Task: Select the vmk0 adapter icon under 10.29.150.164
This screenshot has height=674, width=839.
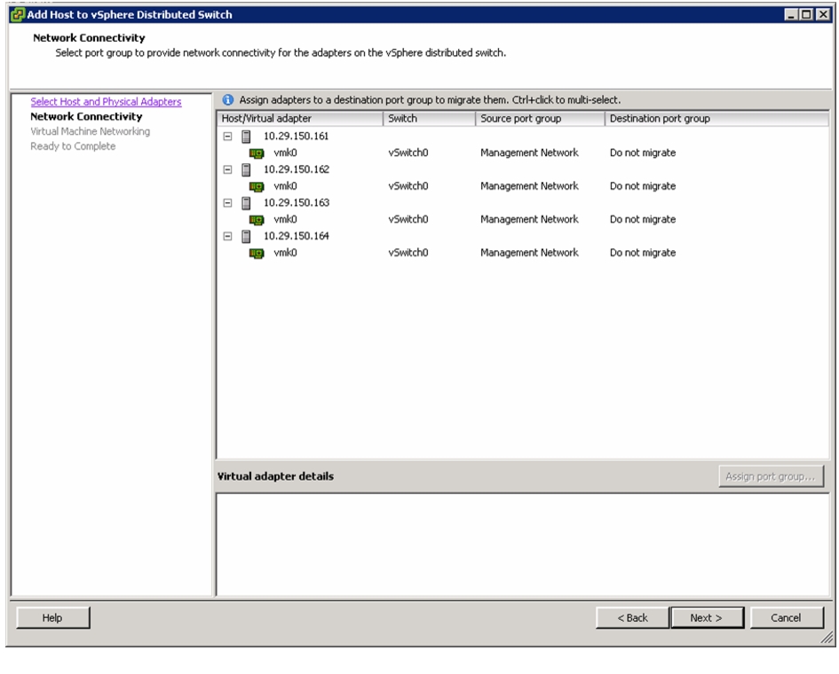Action: (257, 253)
